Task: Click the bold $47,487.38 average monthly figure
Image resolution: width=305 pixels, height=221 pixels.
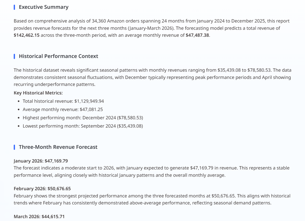Action: coord(197,35)
